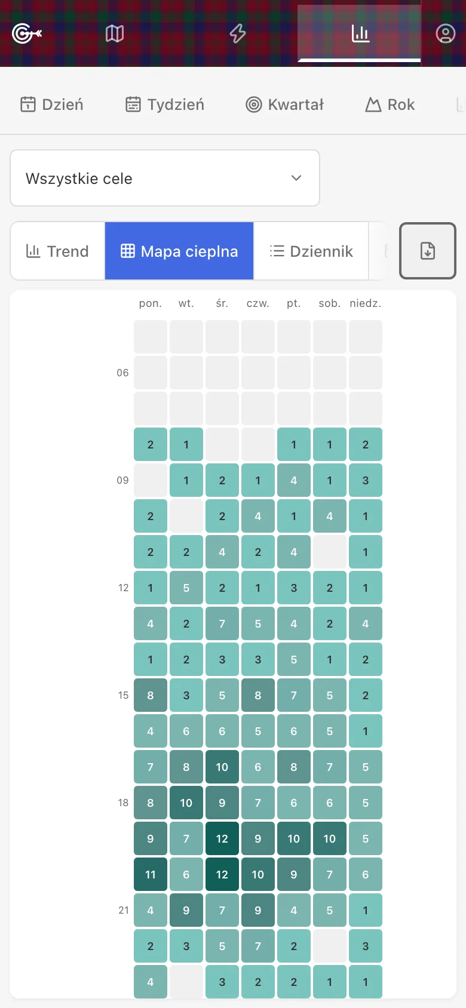Switch to Dziennik log view
The image size is (466, 1008).
click(311, 251)
